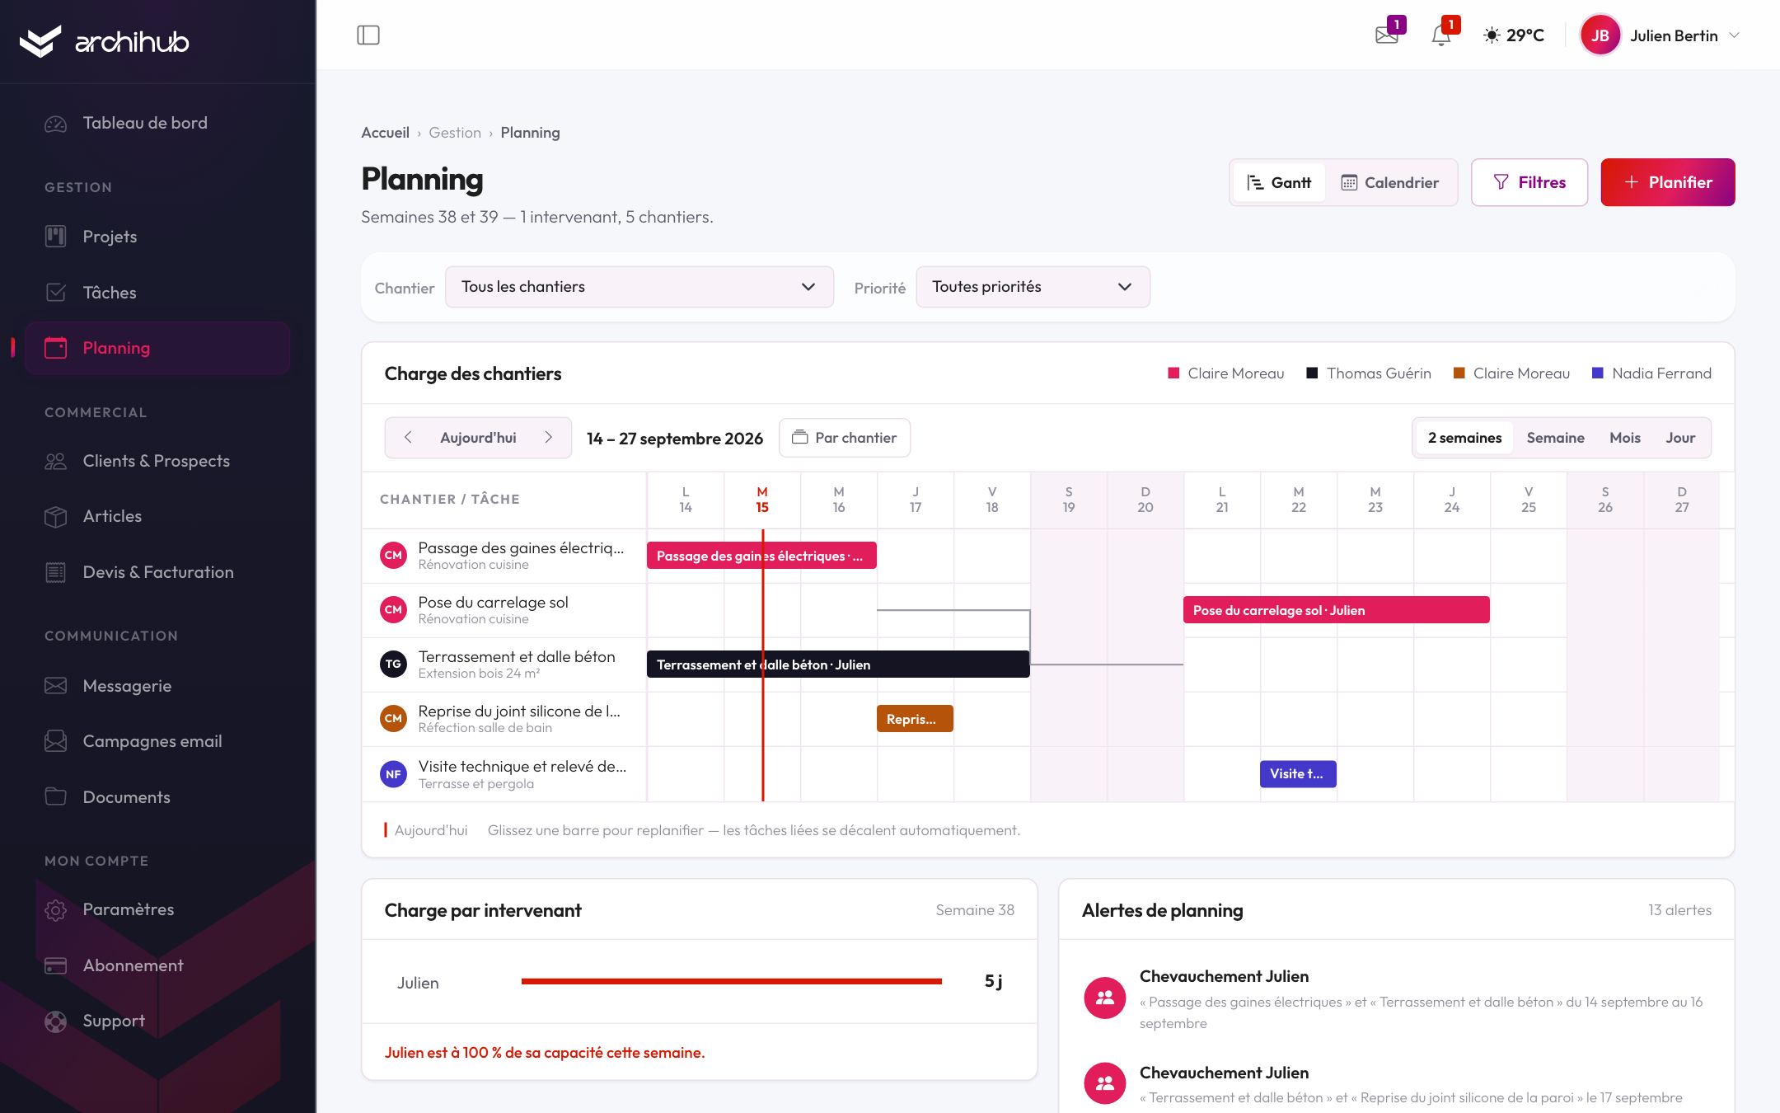Image resolution: width=1780 pixels, height=1113 pixels.
Task: Click the blue Nadia Ferrand legend swatch
Action: pos(1597,373)
